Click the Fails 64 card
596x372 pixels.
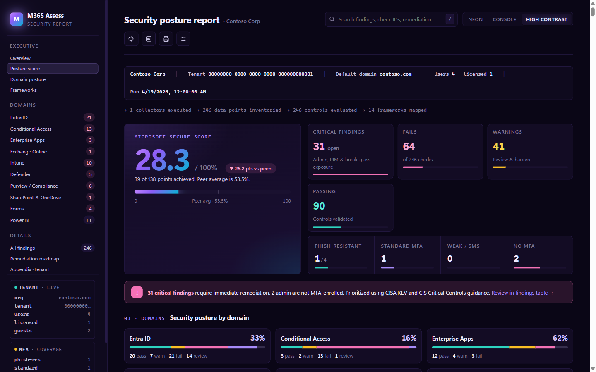point(440,152)
